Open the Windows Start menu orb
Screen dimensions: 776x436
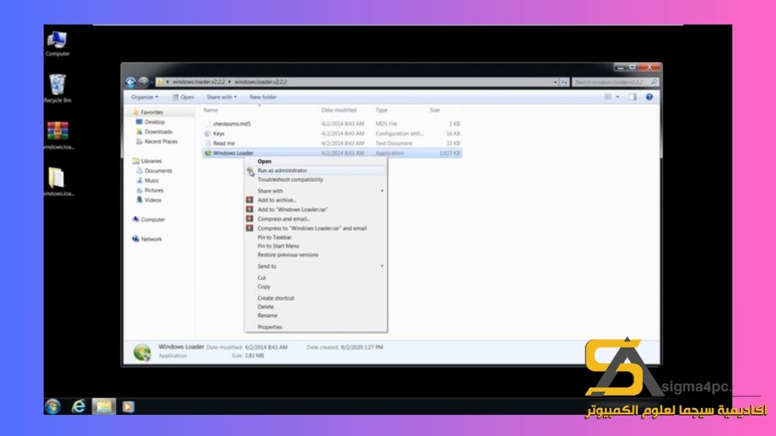pos(53,406)
